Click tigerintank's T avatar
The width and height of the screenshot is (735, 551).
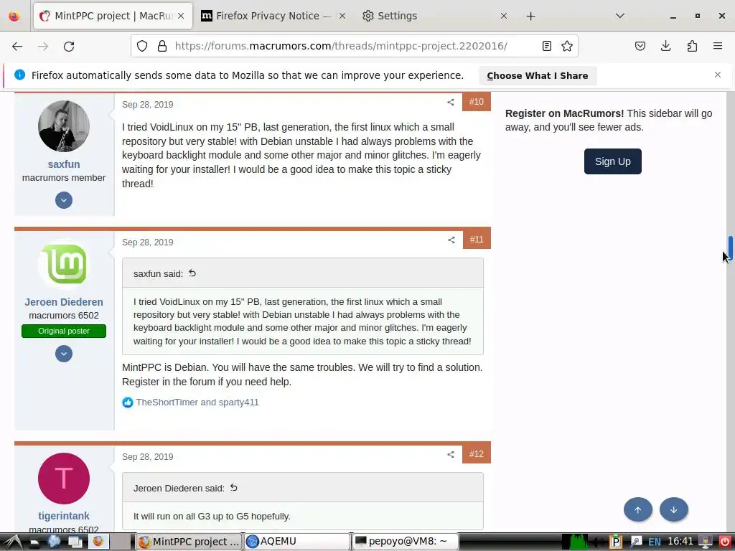click(64, 479)
